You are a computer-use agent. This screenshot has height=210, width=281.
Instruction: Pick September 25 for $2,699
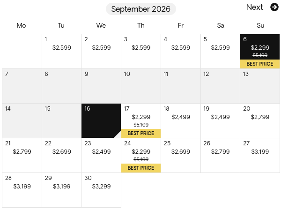(x=180, y=155)
